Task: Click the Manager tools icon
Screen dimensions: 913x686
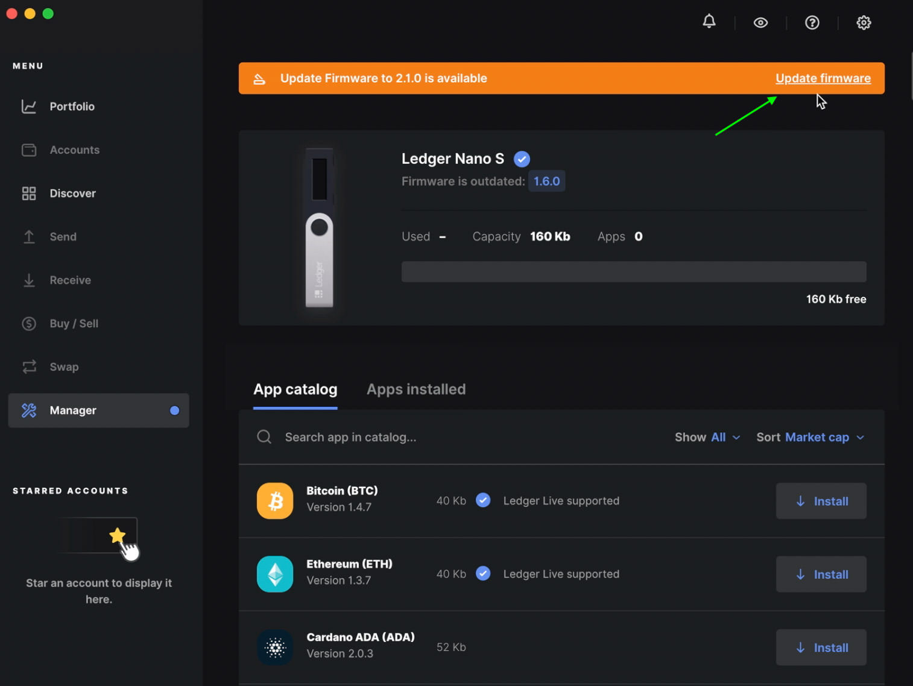Action: pyautogui.click(x=29, y=410)
